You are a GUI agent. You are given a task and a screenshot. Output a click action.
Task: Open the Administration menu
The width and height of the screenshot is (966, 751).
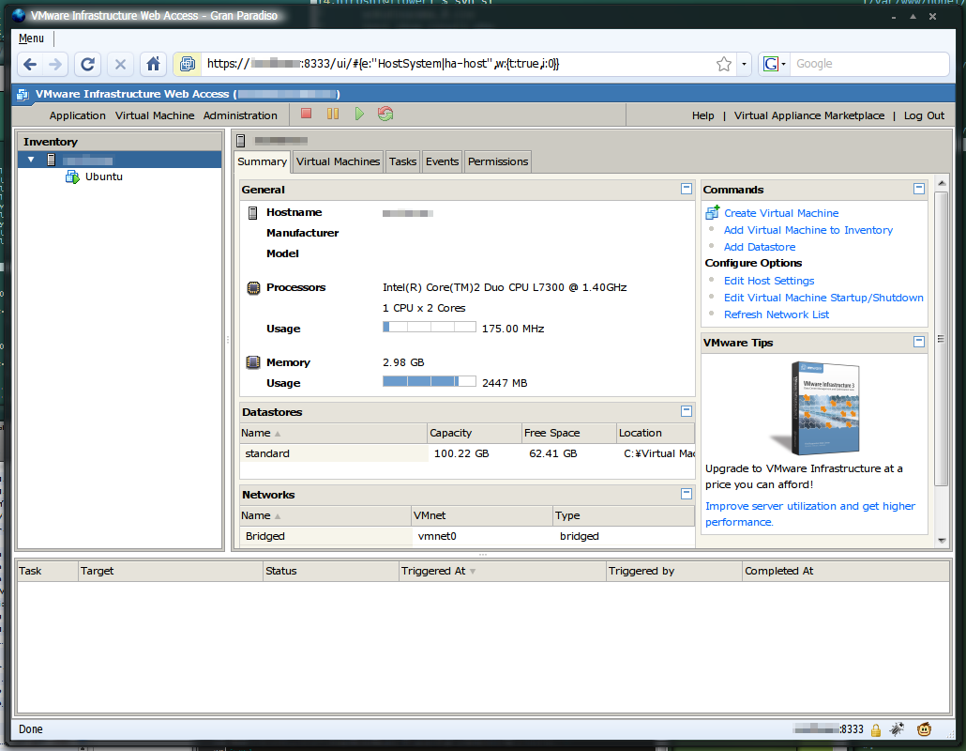(240, 115)
